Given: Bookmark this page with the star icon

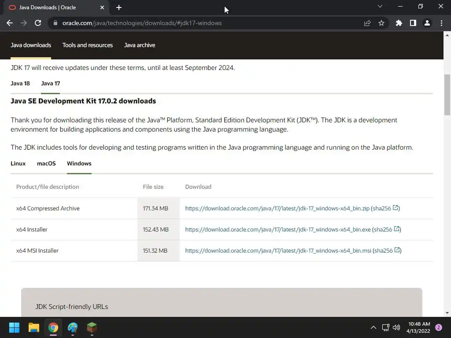Looking at the screenshot, I should point(381,23).
